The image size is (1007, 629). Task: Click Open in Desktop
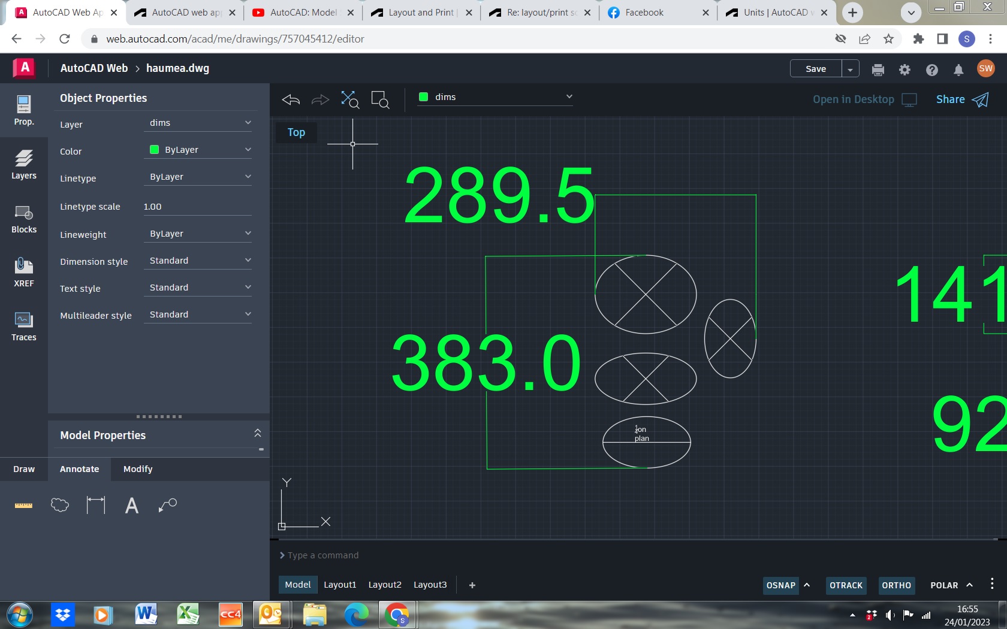tap(854, 99)
